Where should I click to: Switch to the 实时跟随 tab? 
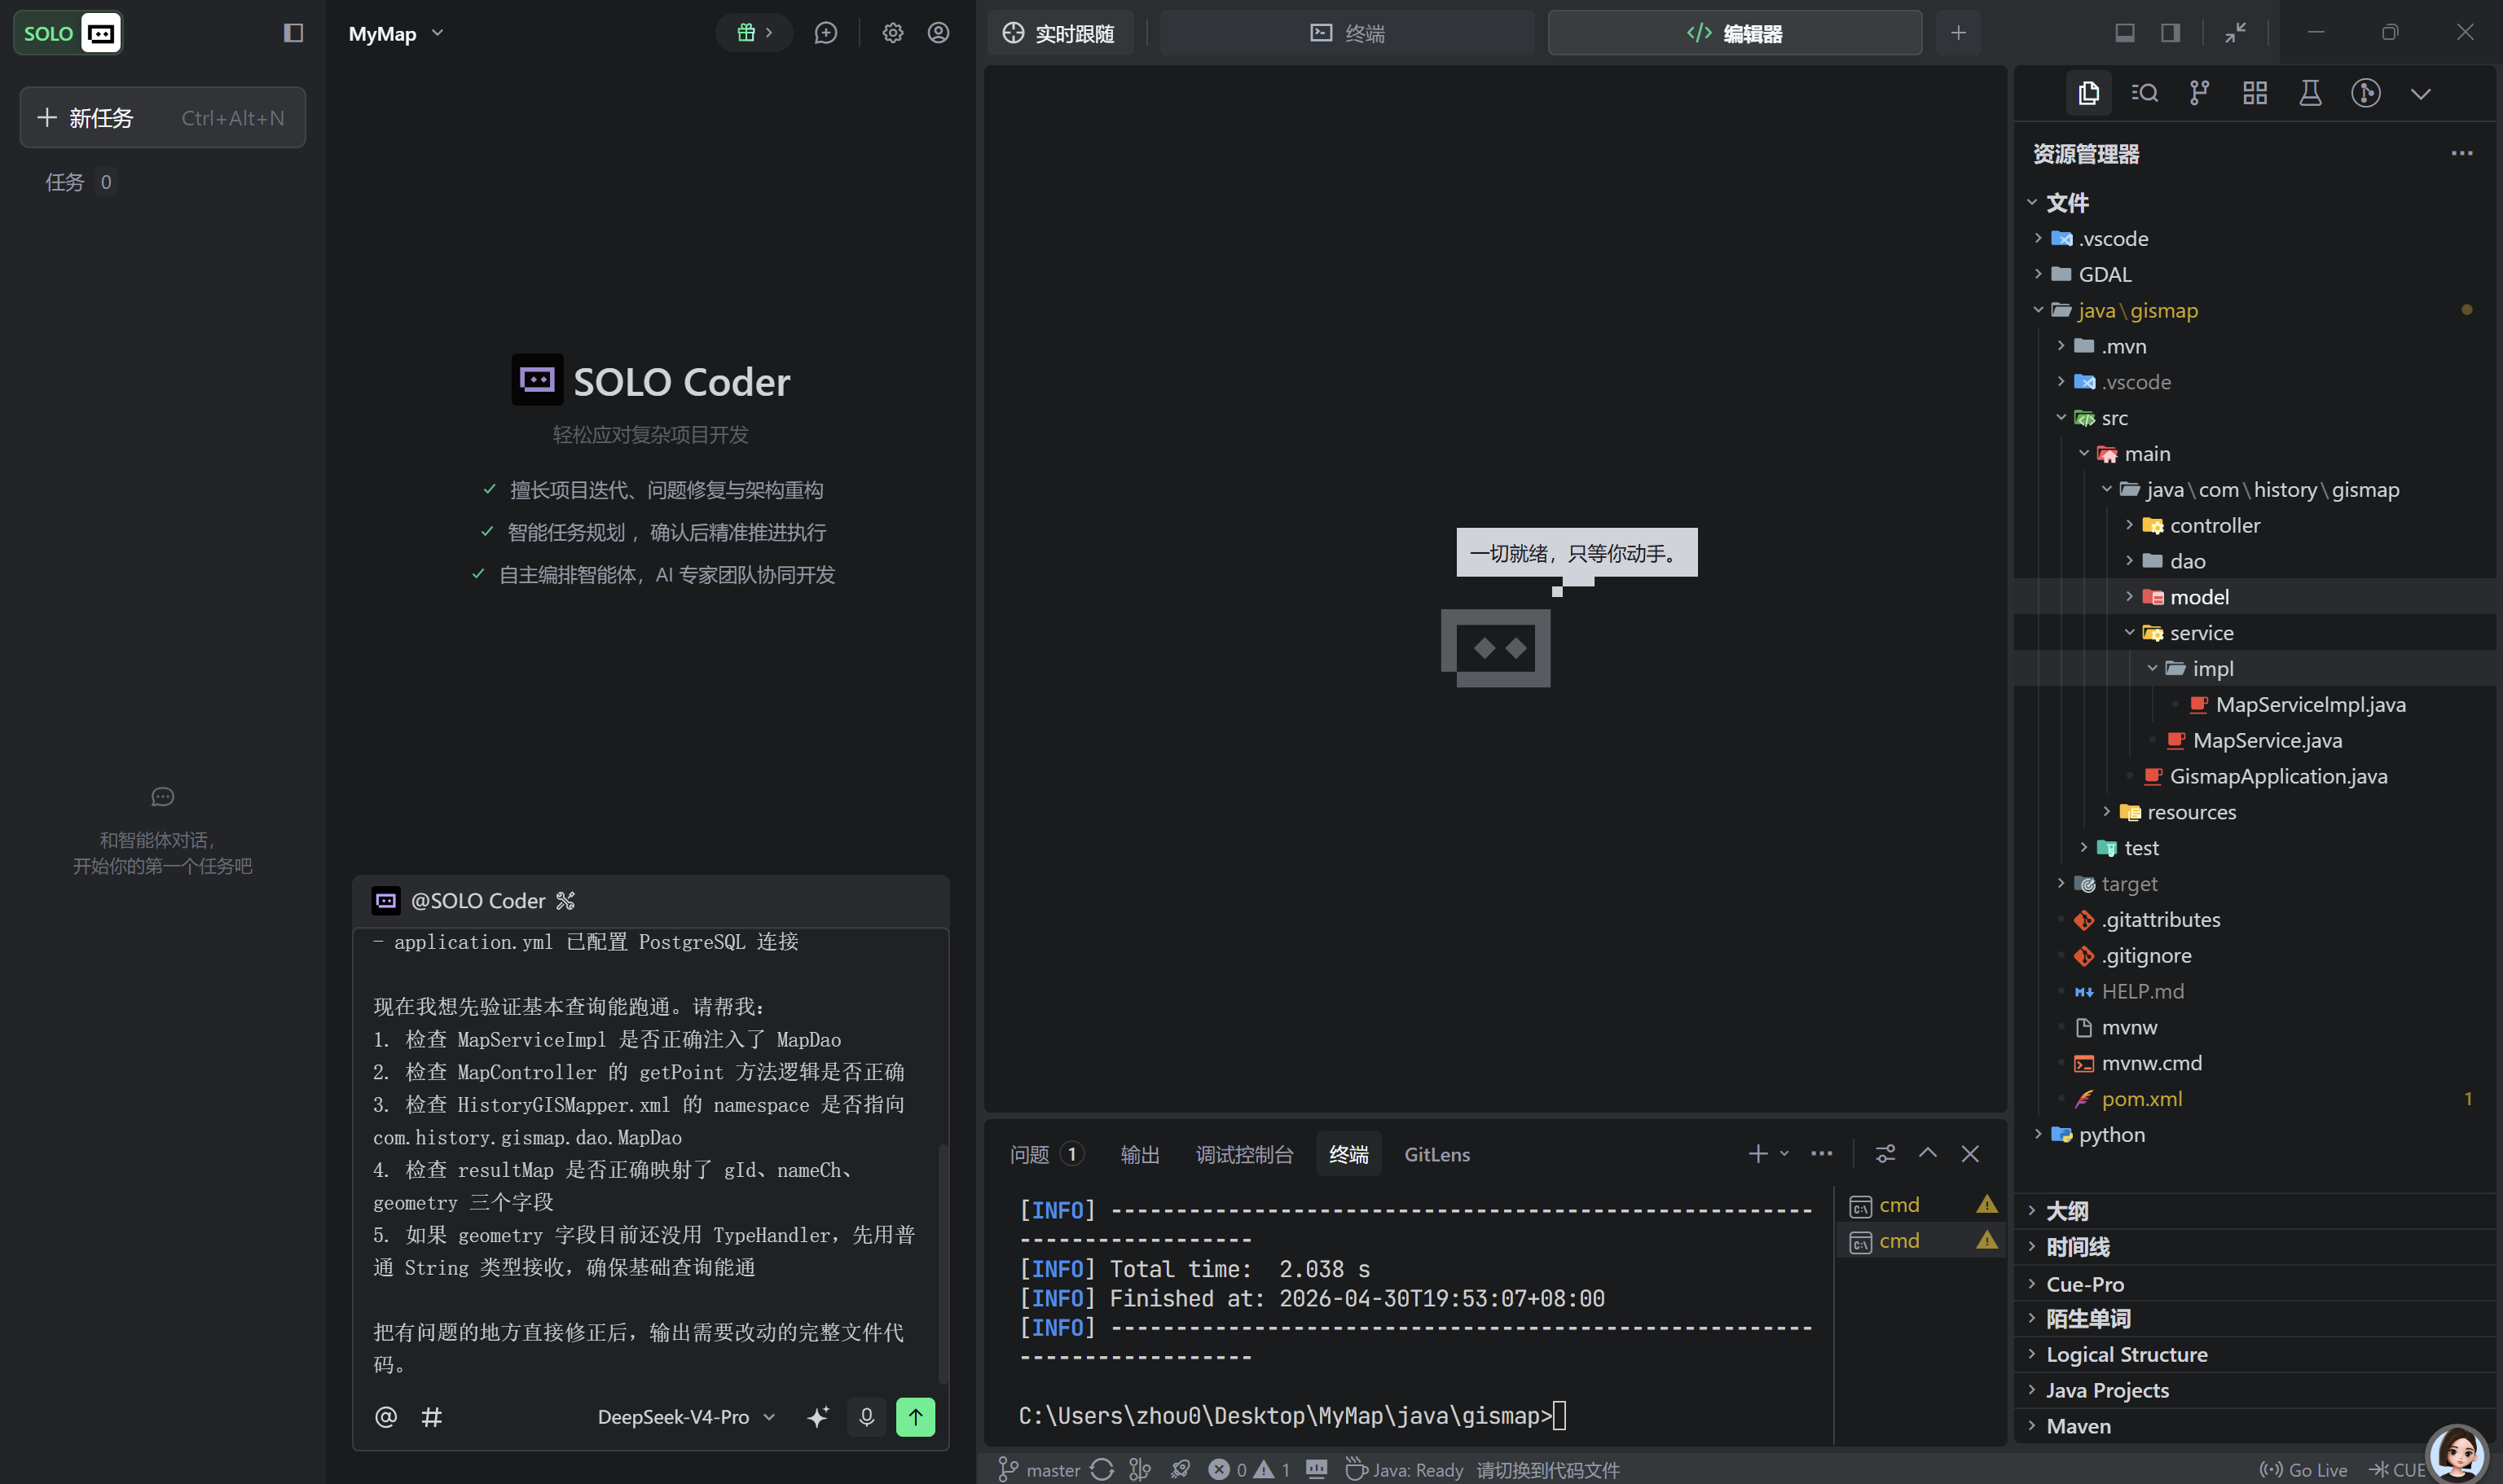click(1059, 33)
